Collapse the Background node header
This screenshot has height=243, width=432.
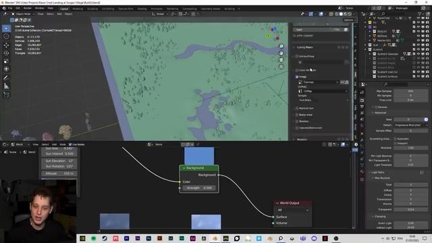pos(184,168)
